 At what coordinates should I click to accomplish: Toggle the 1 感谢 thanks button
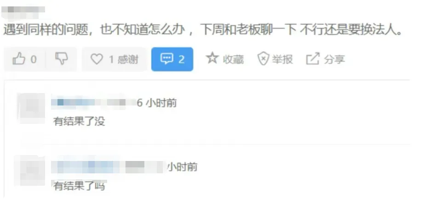(x=114, y=59)
